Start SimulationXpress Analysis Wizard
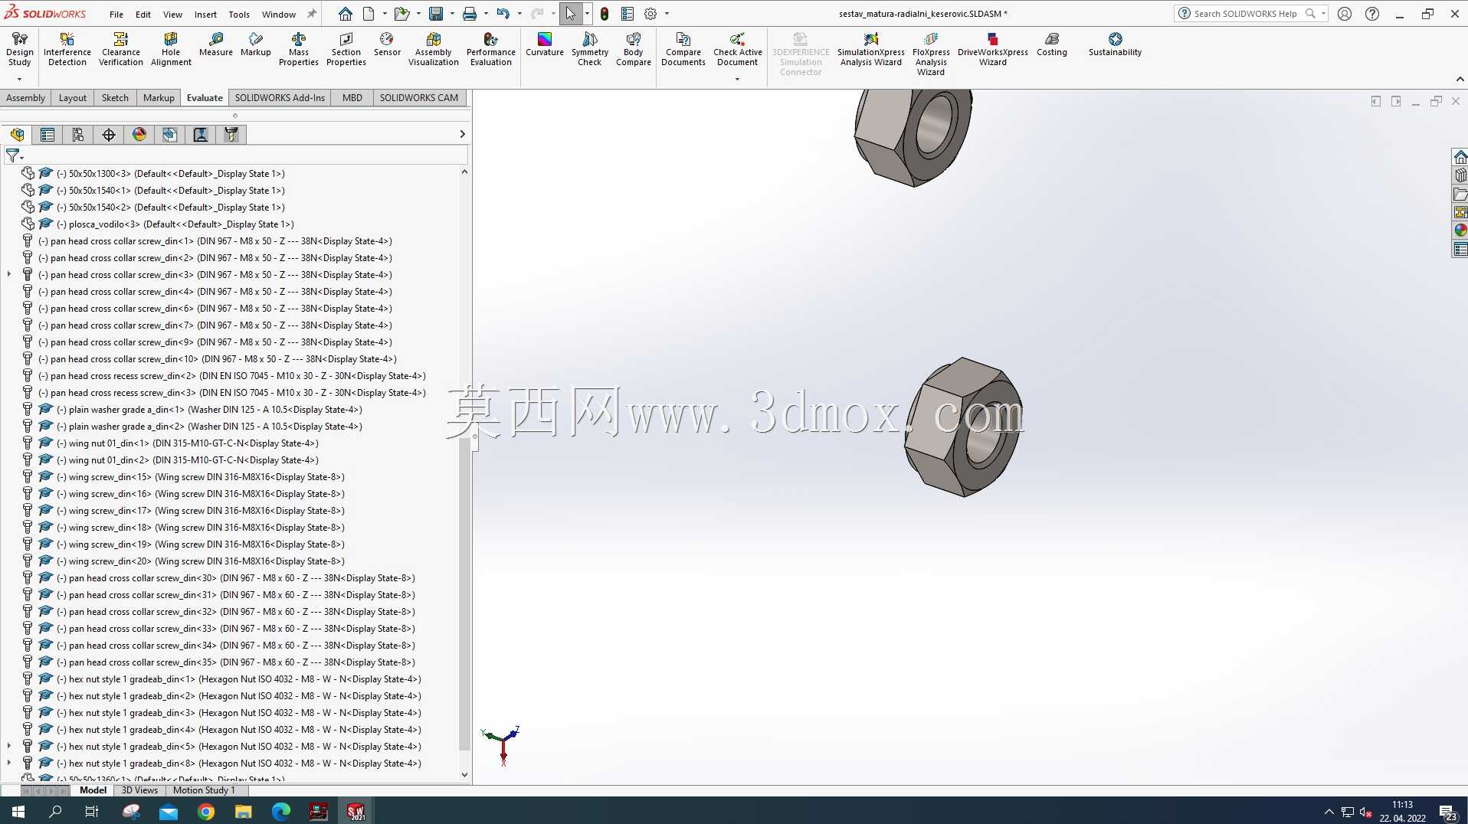Image resolution: width=1468 pixels, height=824 pixels. pyautogui.click(x=871, y=50)
